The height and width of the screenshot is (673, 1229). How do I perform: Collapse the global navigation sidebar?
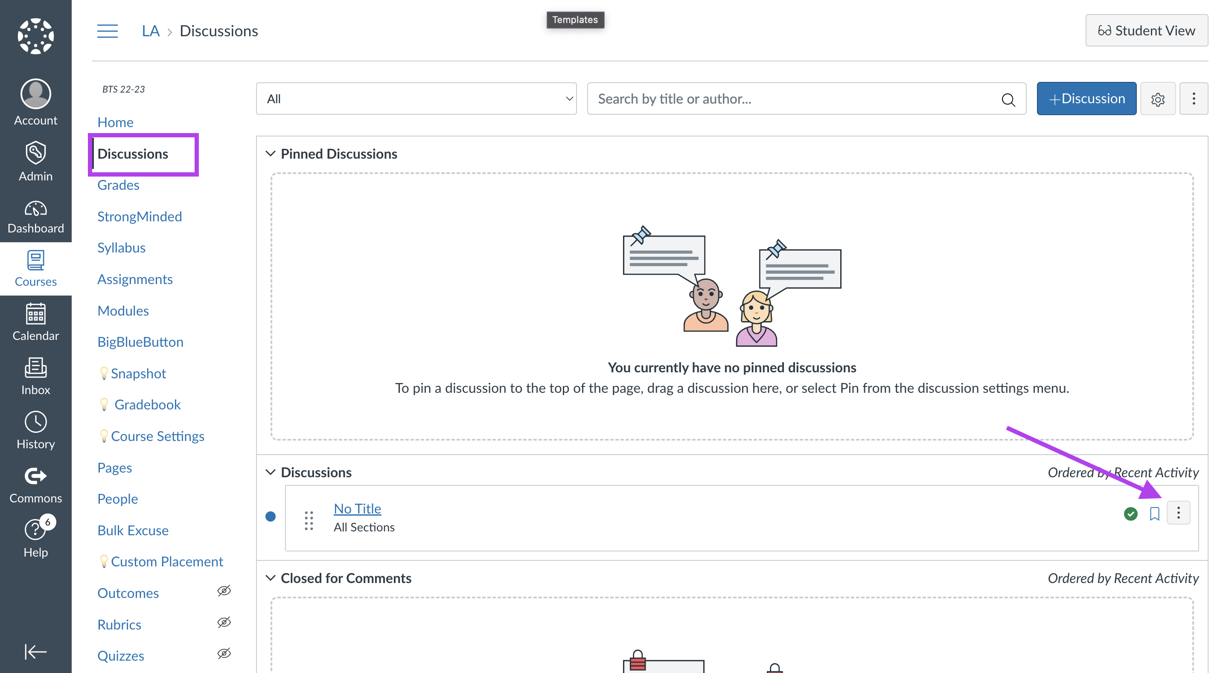pyautogui.click(x=35, y=652)
